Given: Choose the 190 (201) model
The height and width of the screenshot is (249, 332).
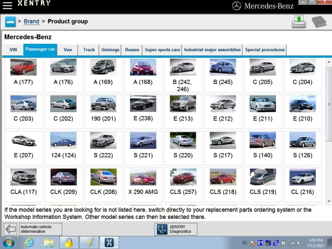Looking at the screenshot, I should pos(103,112).
